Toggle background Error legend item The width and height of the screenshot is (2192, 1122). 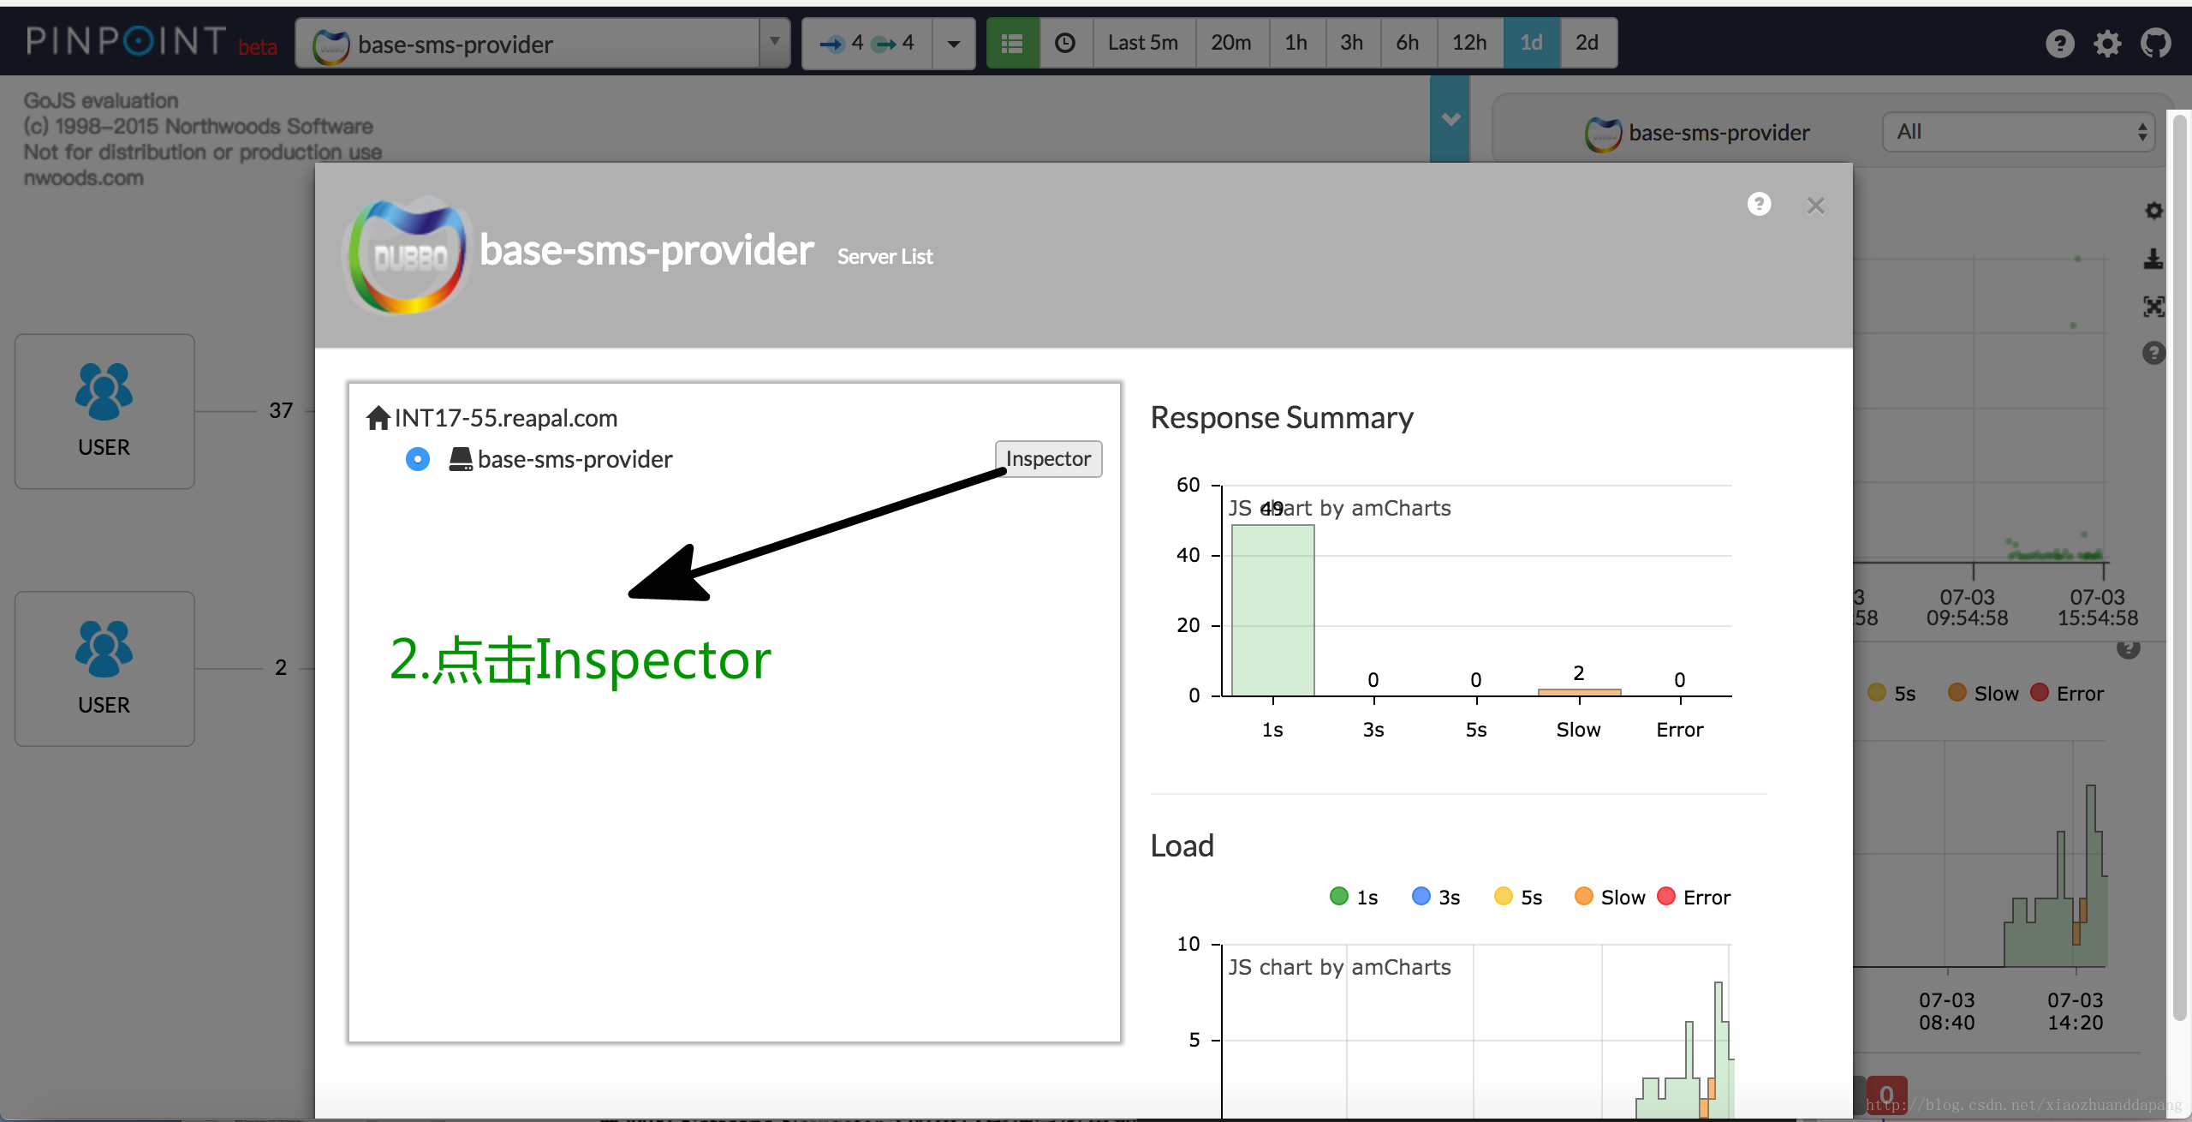2067,693
